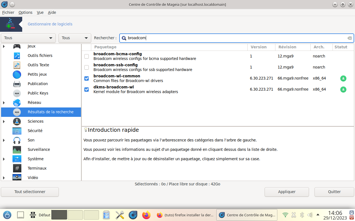Click the Tout sélectionner button

[x=30, y=192]
